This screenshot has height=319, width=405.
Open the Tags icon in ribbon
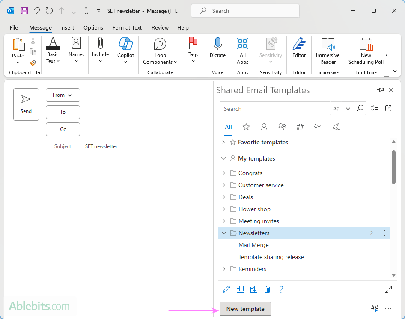click(193, 47)
